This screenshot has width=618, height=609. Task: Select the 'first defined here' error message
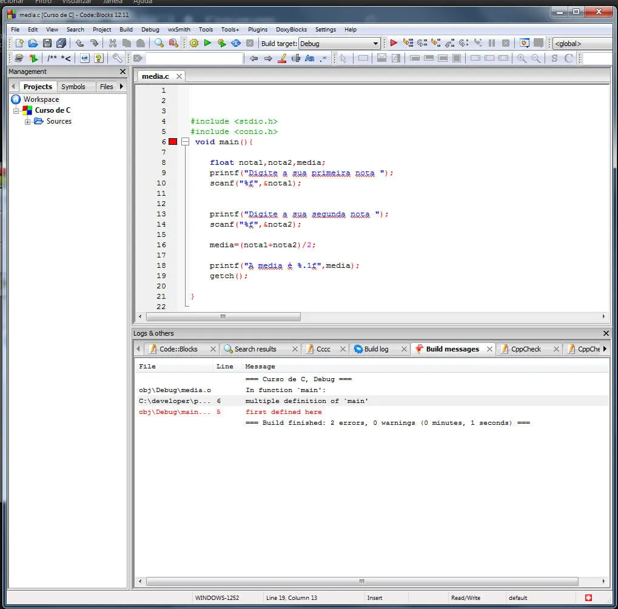(283, 412)
